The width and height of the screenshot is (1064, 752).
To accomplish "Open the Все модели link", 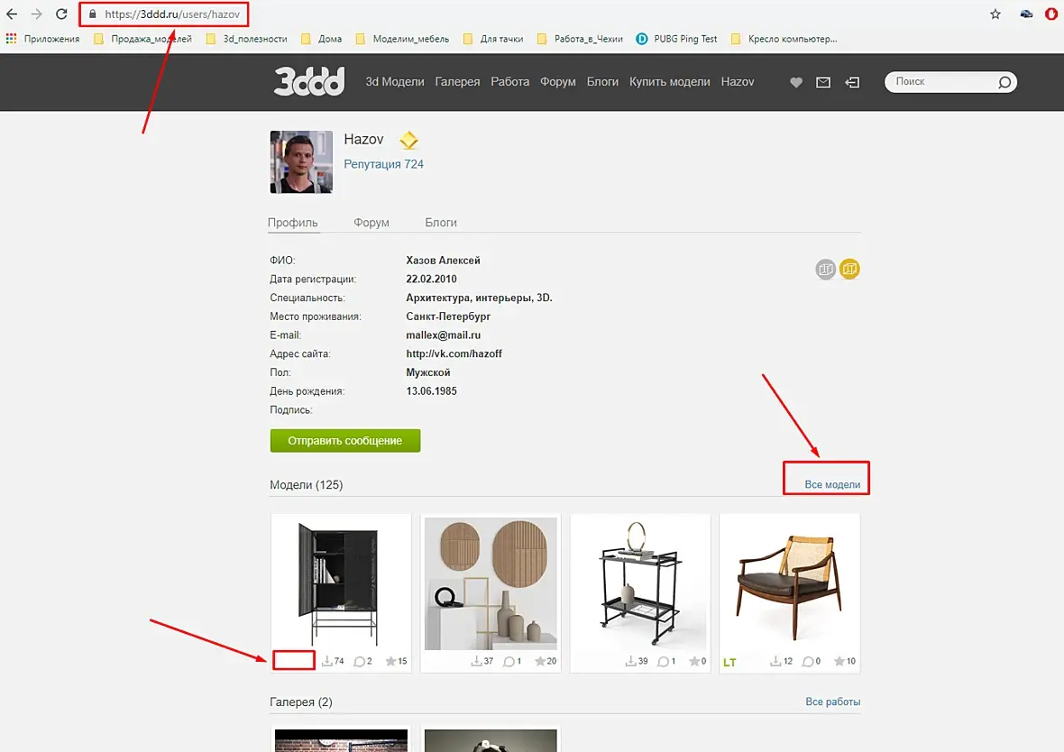I will click(832, 484).
